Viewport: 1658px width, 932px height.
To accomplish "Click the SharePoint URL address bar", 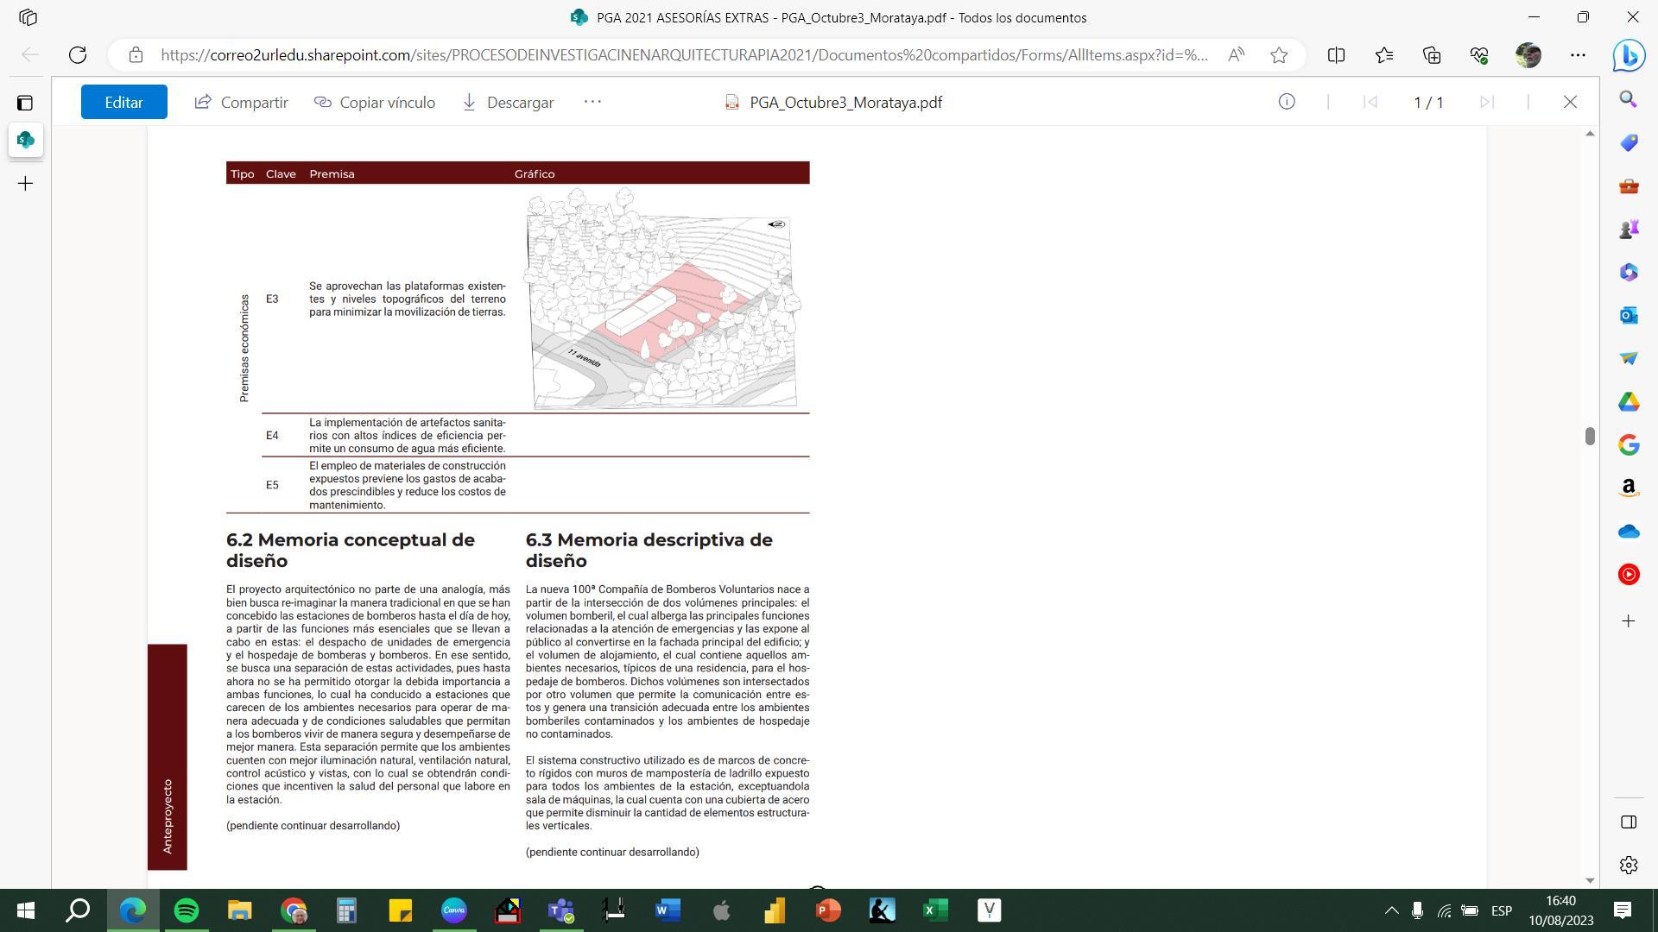I will (x=682, y=55).
